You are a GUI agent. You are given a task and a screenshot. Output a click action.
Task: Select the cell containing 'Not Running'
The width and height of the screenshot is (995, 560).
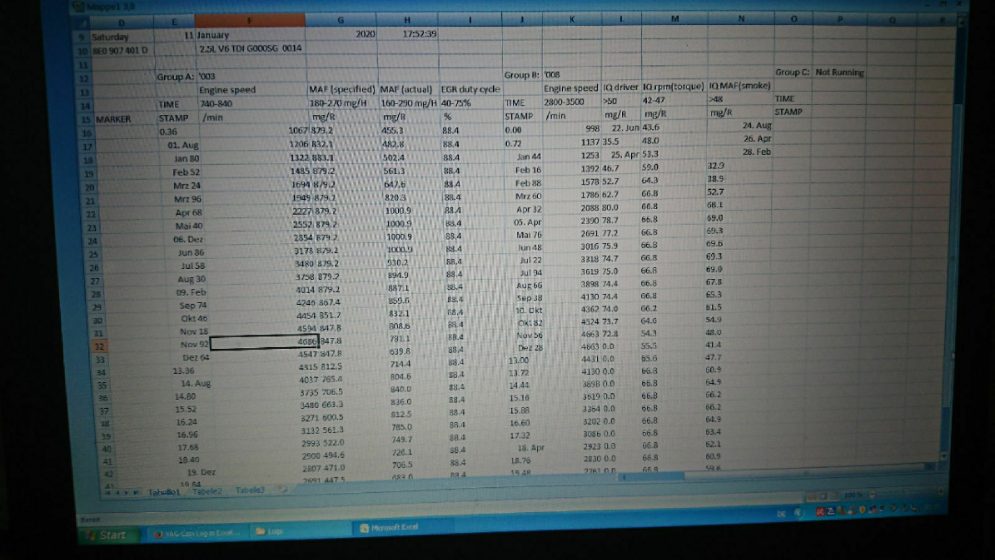tap(839, 72)
